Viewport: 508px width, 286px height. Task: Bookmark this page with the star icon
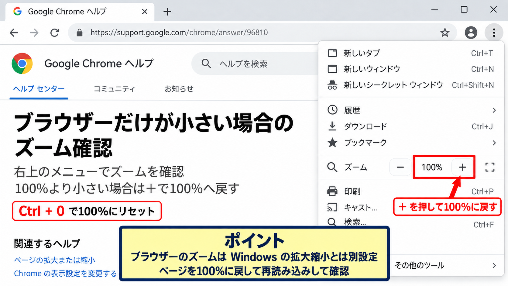445,32
